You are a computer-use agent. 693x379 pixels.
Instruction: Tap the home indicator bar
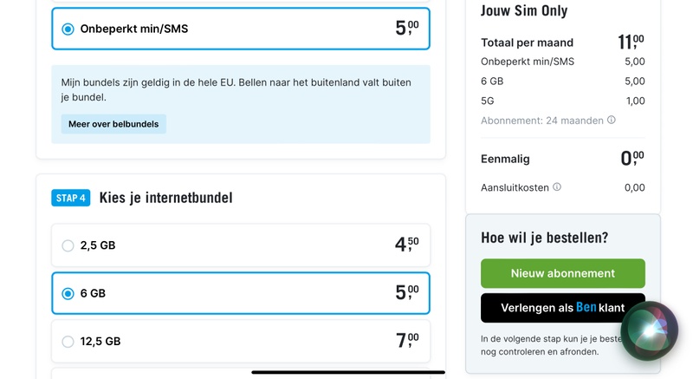[x=348, y=372]
